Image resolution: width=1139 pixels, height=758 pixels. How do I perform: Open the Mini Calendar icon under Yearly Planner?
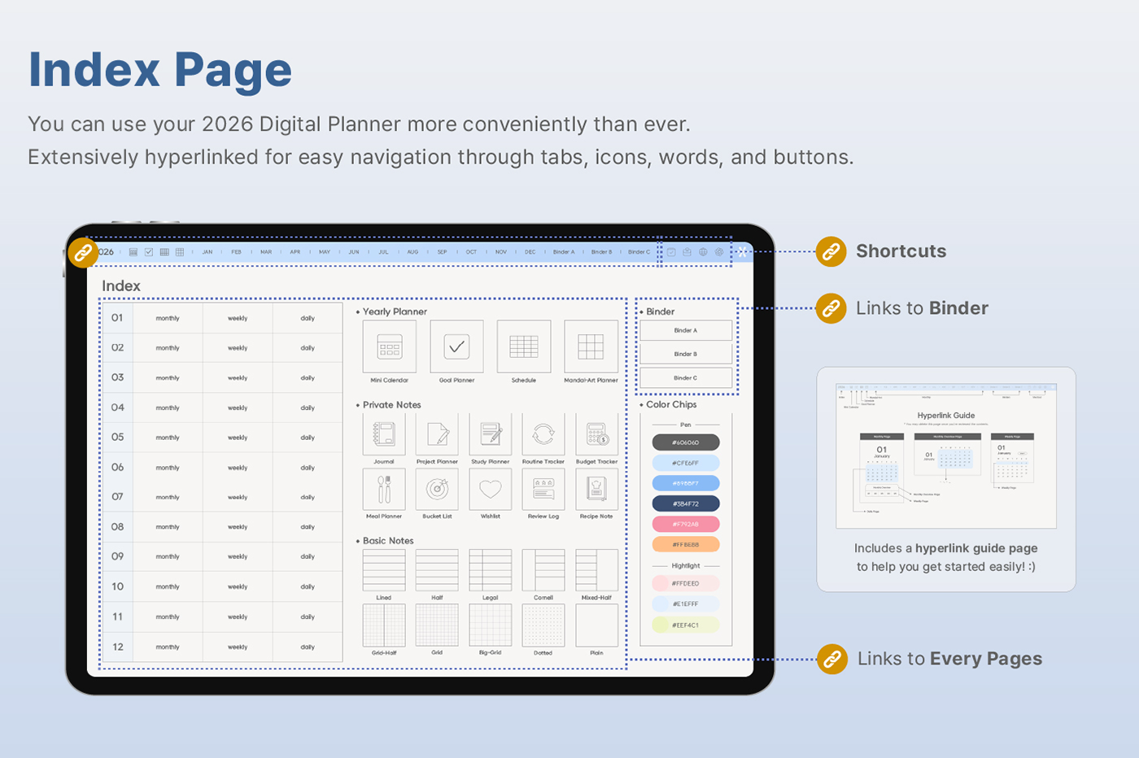pyautogui.click(x=389, y=347)
